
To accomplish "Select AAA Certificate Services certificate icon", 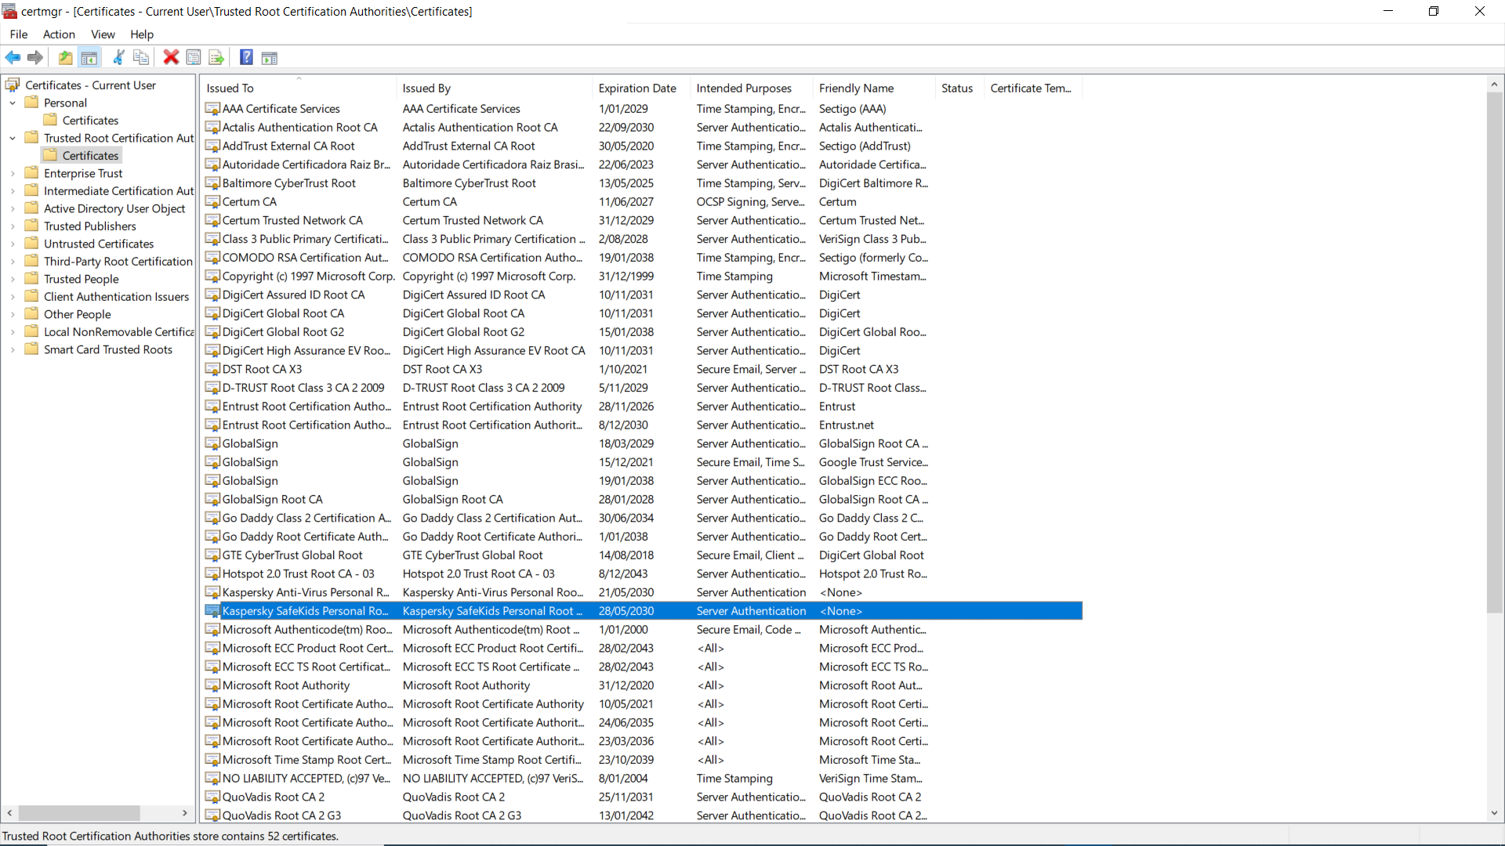I will (x=212, y=108).
